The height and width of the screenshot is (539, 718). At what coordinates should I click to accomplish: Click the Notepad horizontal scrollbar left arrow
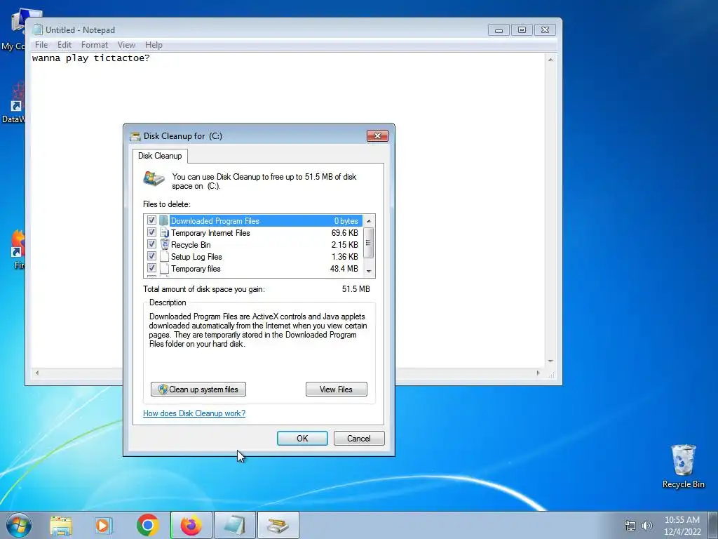point(37,373)
